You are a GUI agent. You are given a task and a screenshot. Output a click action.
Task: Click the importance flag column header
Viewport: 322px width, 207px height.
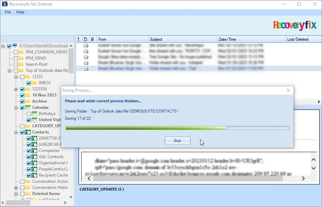point(78,39)
